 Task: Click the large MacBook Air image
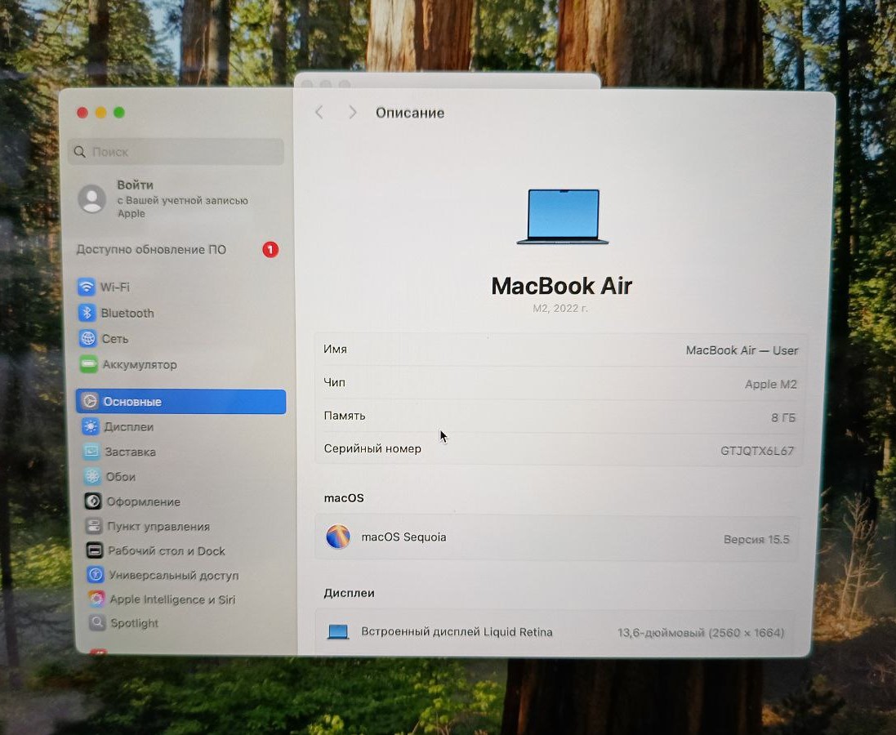point(563,216)
